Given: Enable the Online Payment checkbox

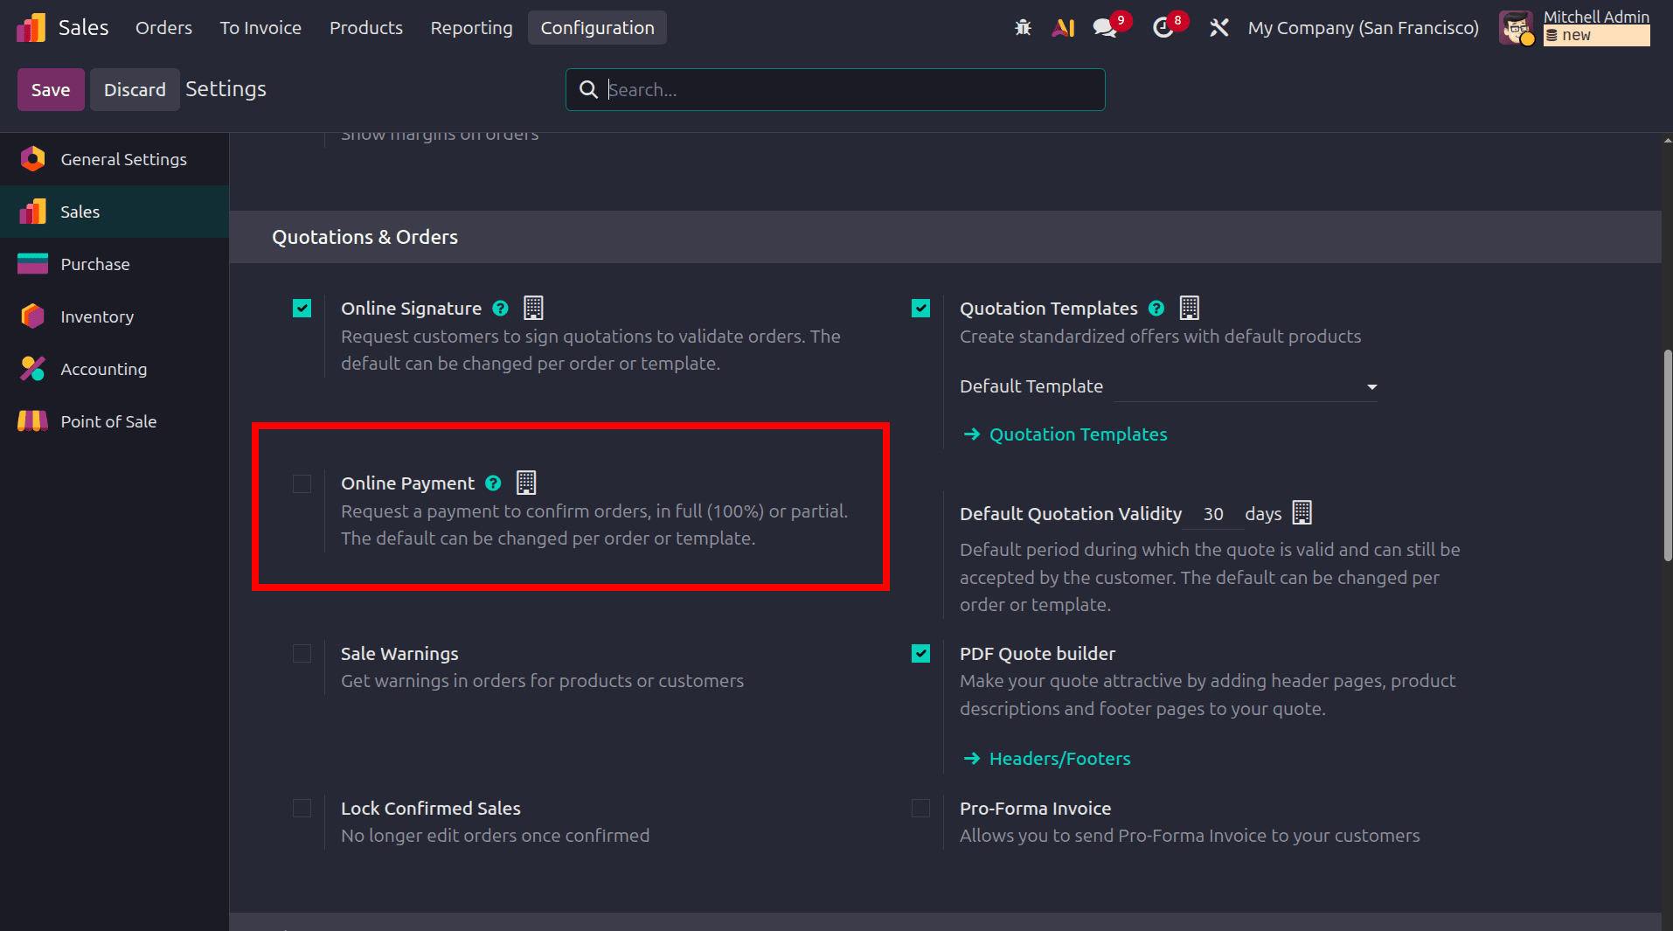Looking at the screenshot, I should [x=302, y=483].
